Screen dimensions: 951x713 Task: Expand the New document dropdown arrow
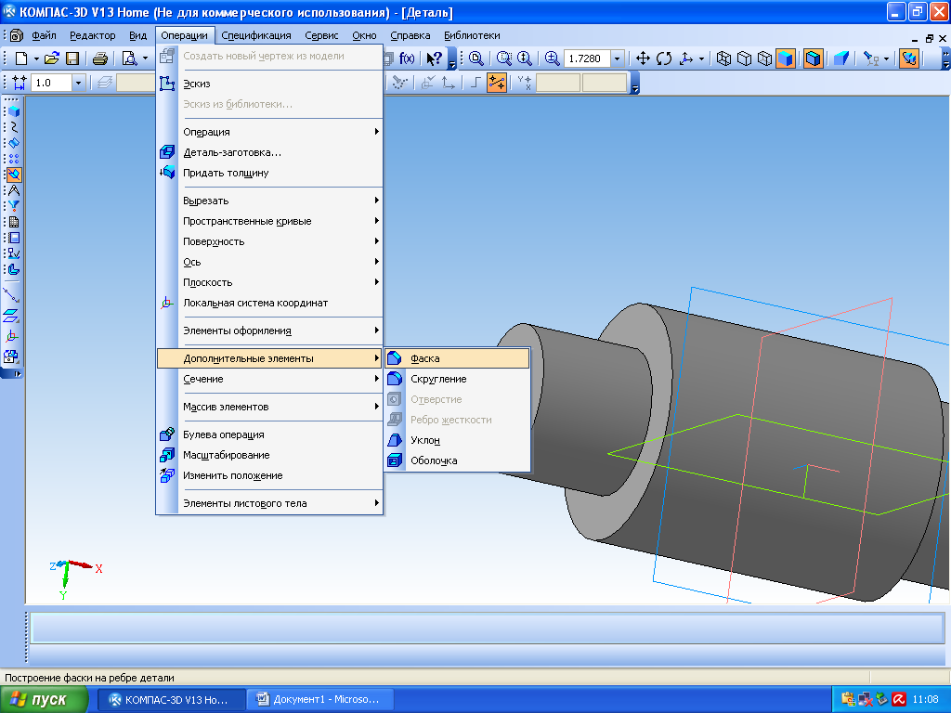(x=36, y=58)
